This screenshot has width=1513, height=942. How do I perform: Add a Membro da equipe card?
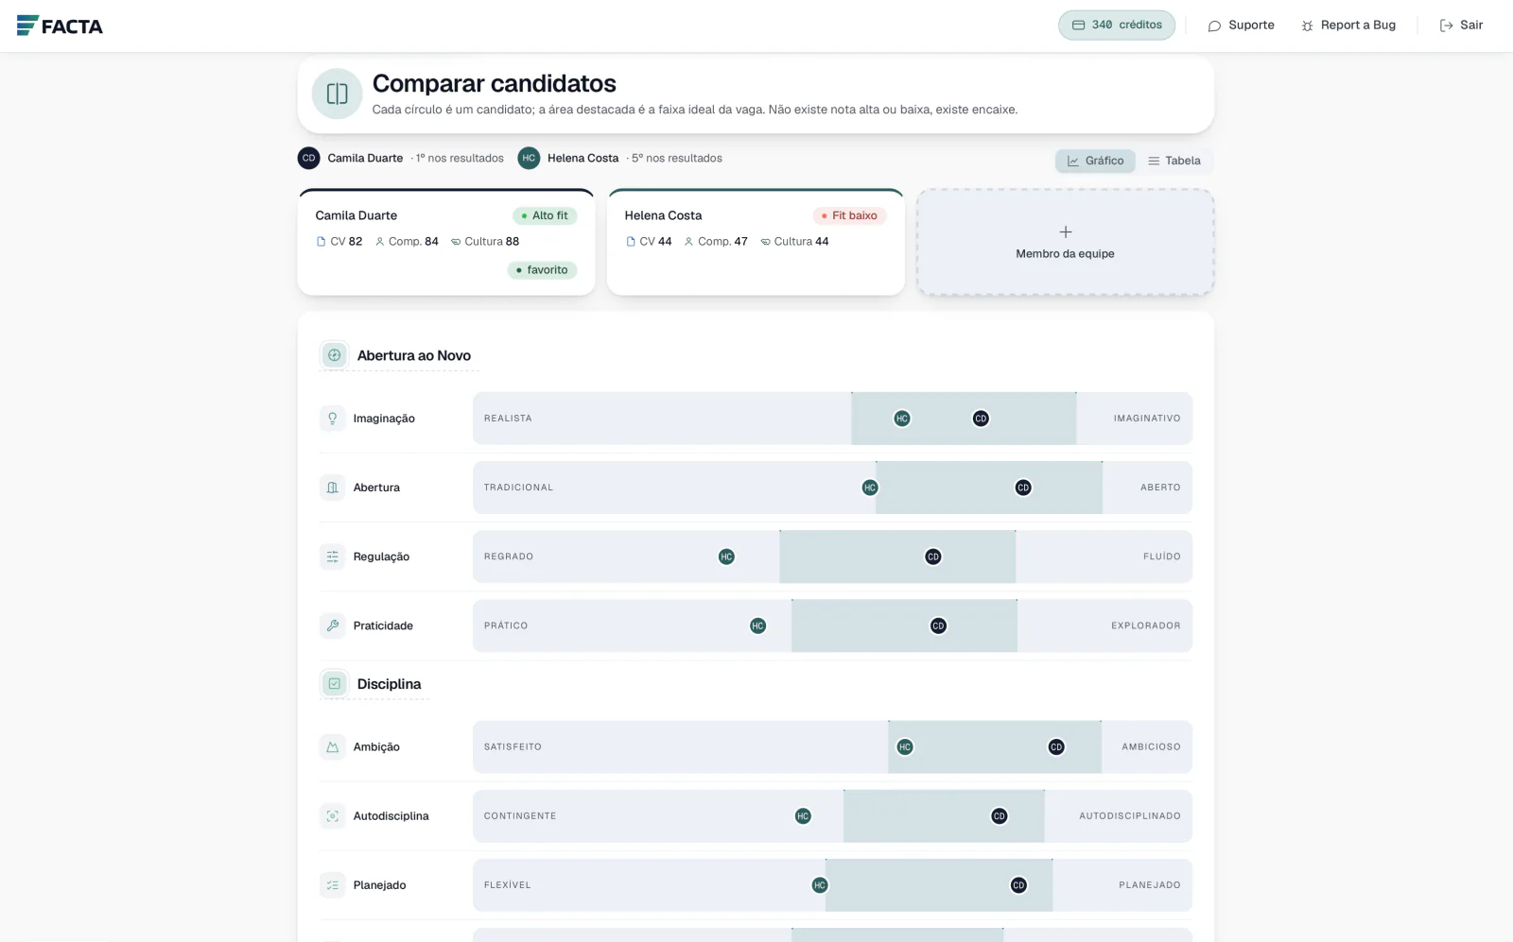pyautogui.click(x=1065, y=242)
